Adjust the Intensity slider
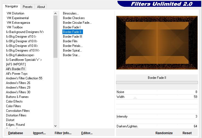 157,116
